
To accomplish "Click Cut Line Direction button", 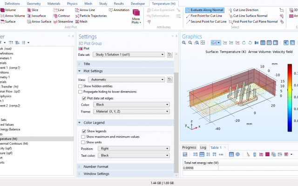I will (243, 10).
